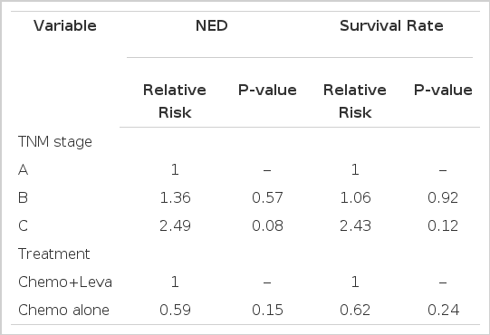
Task: Click P-value header under Survival Rate
Action: pyautogui.click(x=443, y=90)
